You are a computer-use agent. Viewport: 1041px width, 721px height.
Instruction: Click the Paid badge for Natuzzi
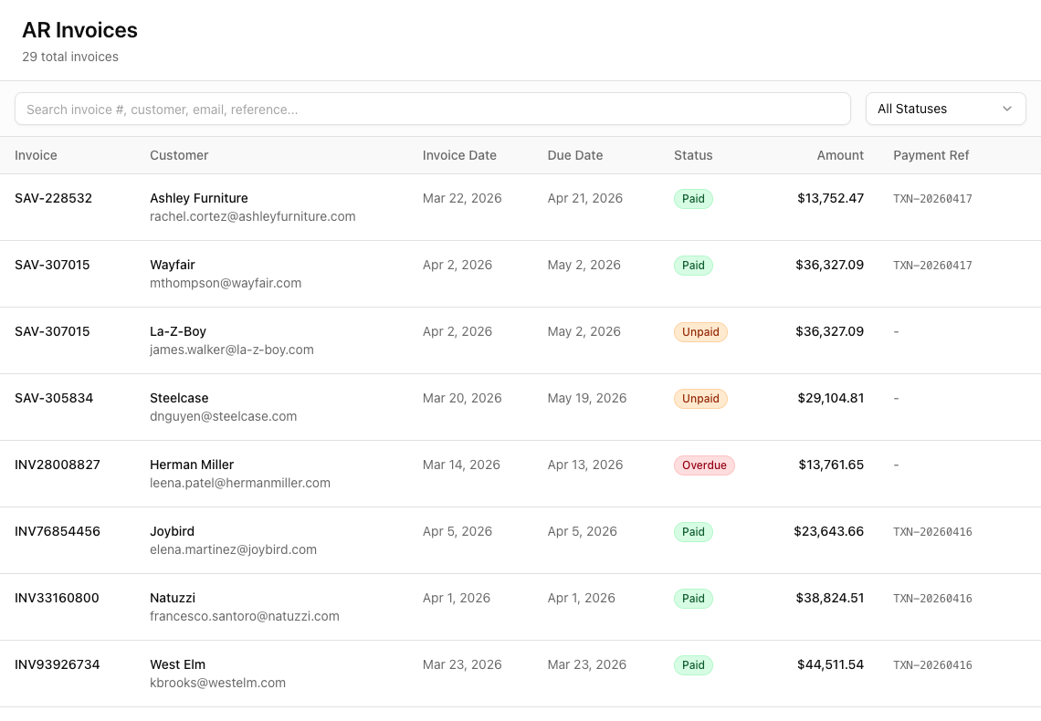click(x=693, y=599)
